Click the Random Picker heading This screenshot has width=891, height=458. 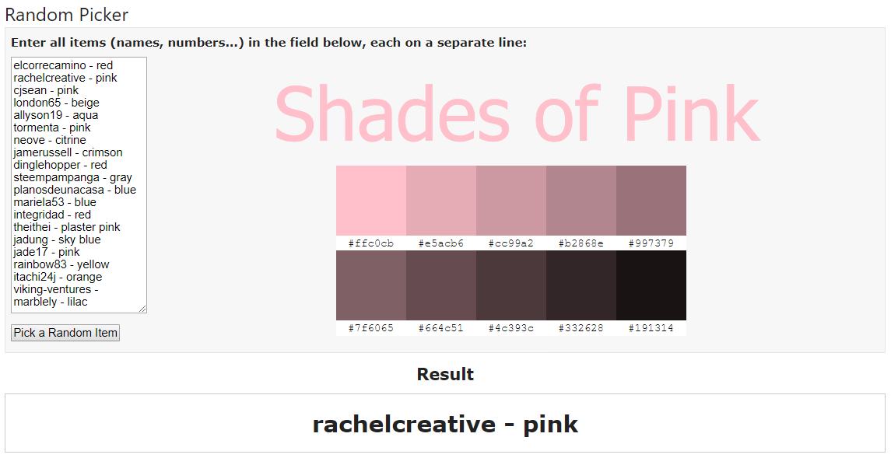click(x=66, y=14)
